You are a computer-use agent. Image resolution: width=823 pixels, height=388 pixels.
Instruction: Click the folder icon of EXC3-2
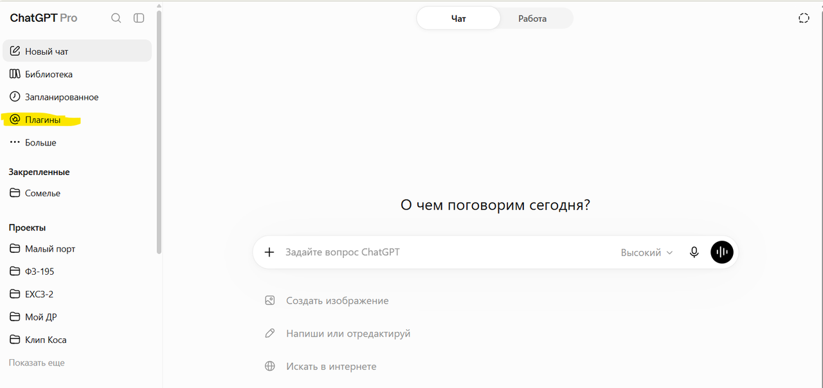15,293
